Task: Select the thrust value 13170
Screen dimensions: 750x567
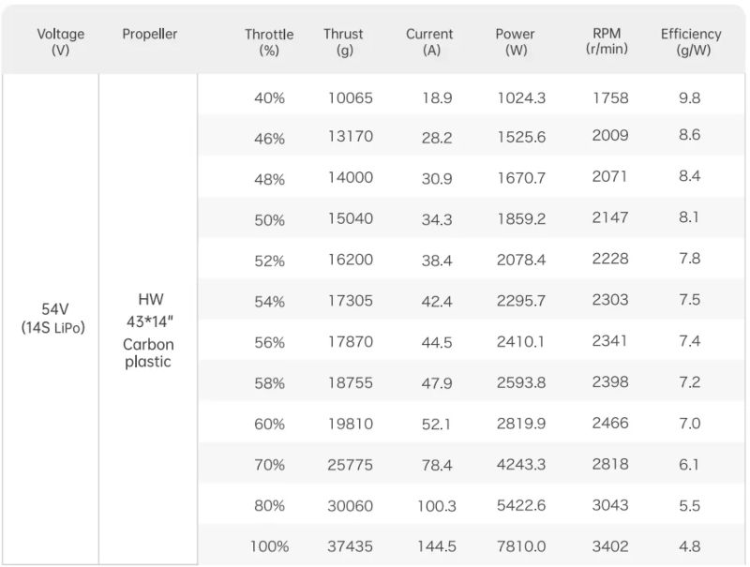Action: tap(351, 137)
